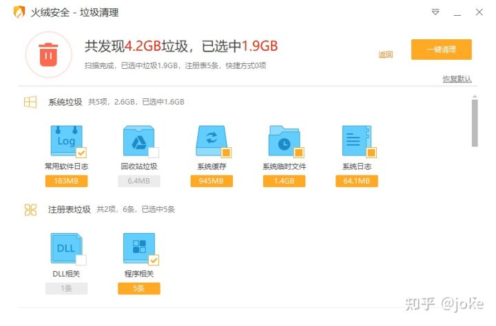Toggle the 系统缓存 checkbox

coord(226,153)
